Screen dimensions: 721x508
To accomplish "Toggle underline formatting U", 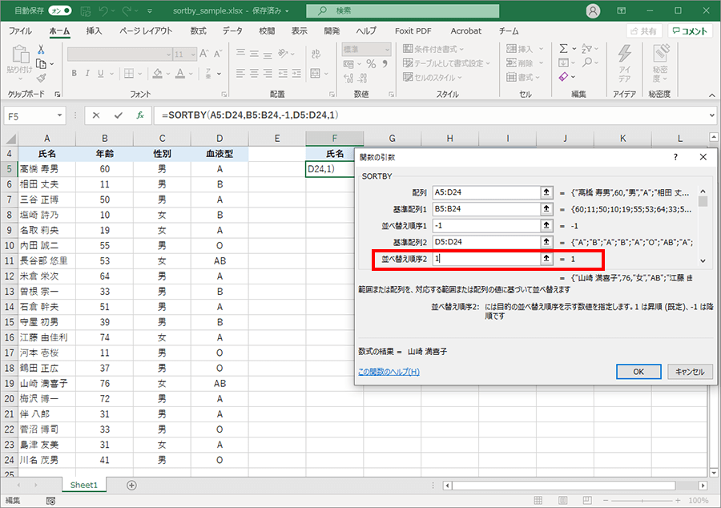I will tap(101, 73).
